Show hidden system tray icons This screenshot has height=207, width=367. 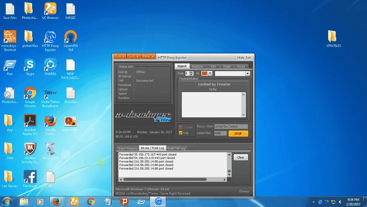(x=314, y=202)
